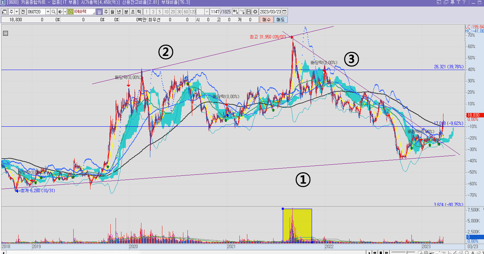Click the rewind button in bottom bar
The image size is (484, 254).
pos(375,252)
